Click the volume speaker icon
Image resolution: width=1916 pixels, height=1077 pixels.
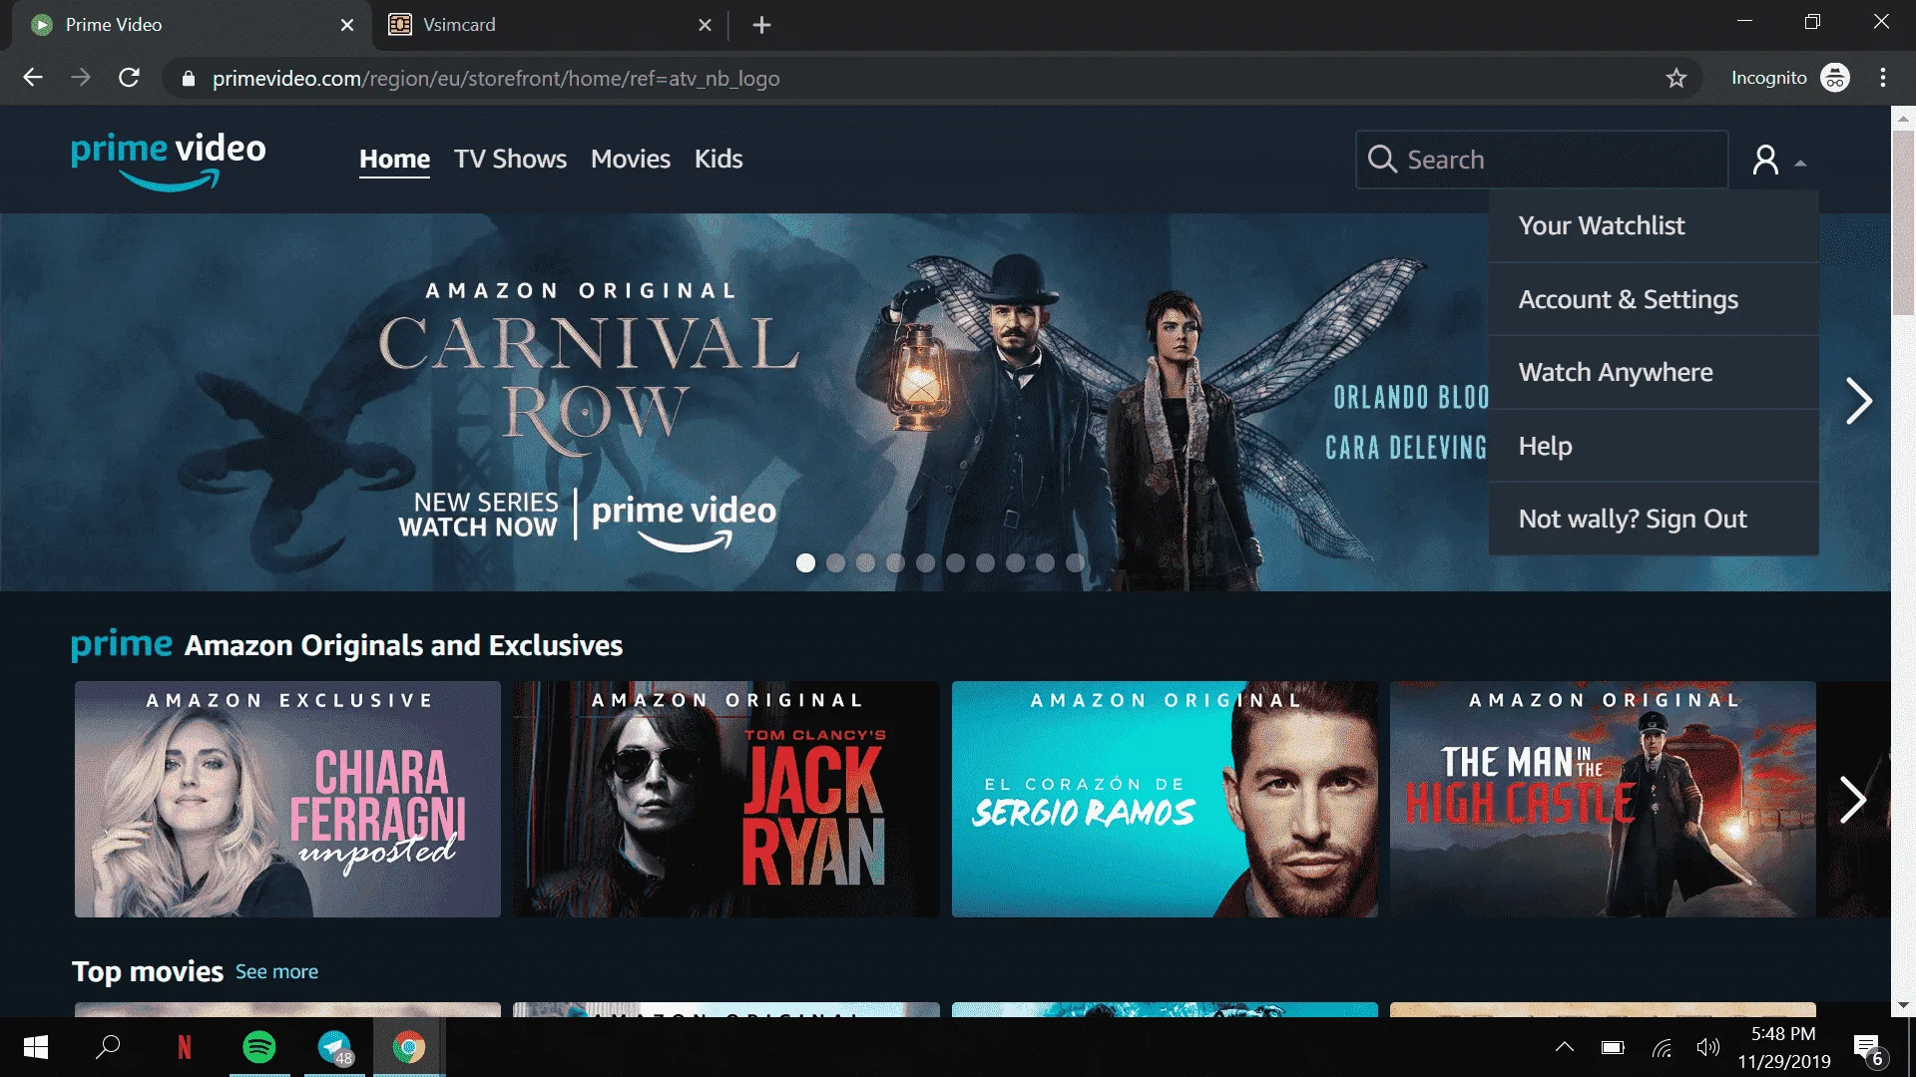coord(1708,1047)
